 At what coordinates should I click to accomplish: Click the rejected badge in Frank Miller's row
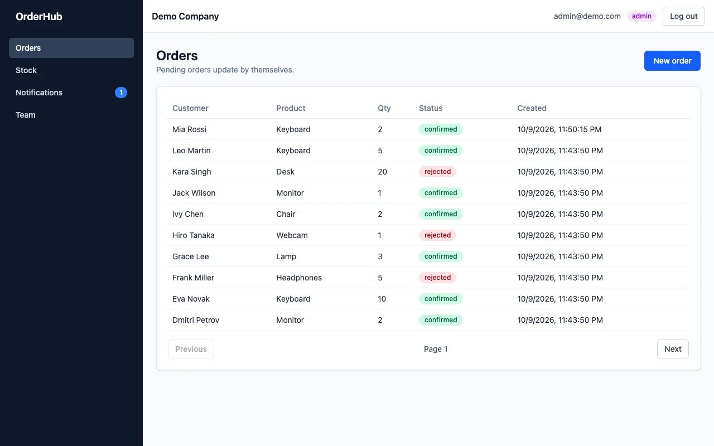(x=437, y=278)
